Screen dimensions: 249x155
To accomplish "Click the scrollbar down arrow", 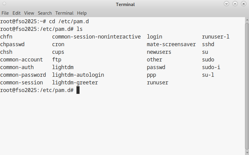I will 247,152.
